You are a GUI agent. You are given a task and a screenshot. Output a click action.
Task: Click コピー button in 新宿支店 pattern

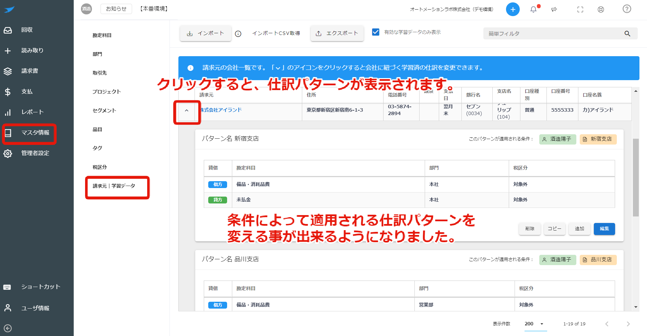pos(554,229)
